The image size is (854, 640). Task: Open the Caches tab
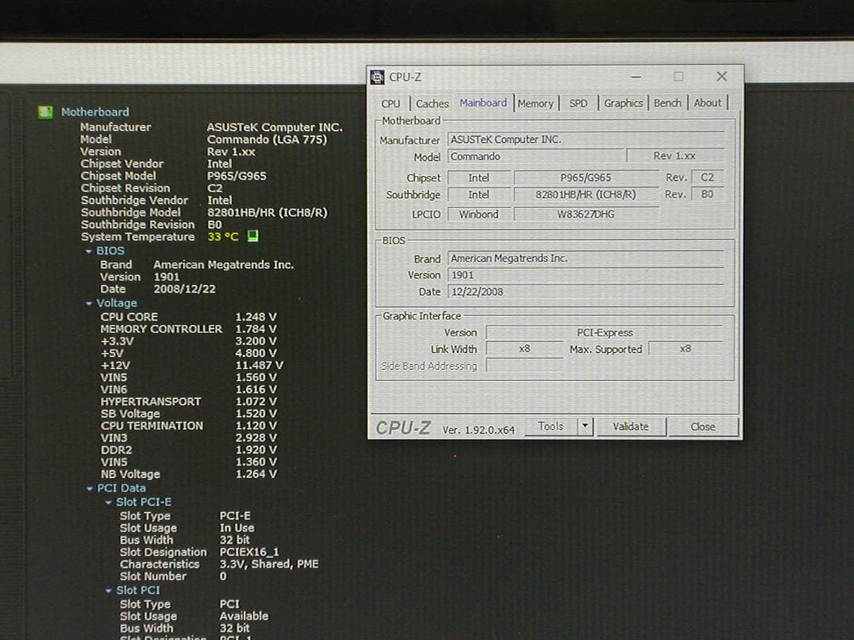click(x=432, y=103)
